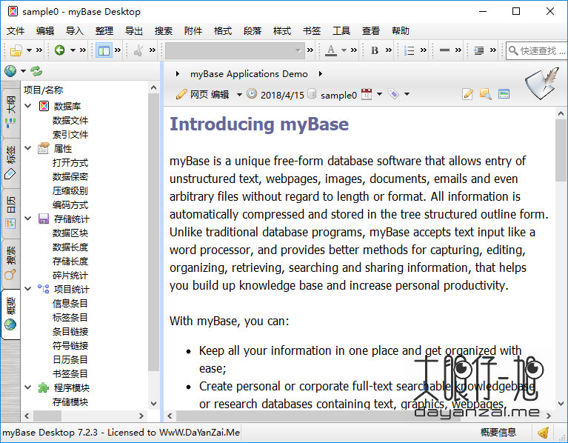The width and height of the screenshot is (568, 443).
Task: Open dropdown arrow beside tag icon
Action: tap(407, 94)
